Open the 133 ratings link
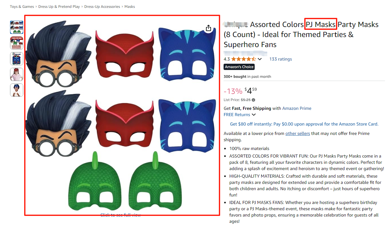 tap(280, 59)
